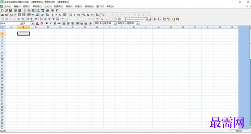Select column header M
Screen dimensions: 251x134
[x=158, y=27]
